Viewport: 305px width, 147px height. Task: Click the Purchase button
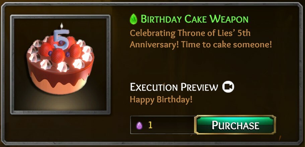(x=235, y=125)
